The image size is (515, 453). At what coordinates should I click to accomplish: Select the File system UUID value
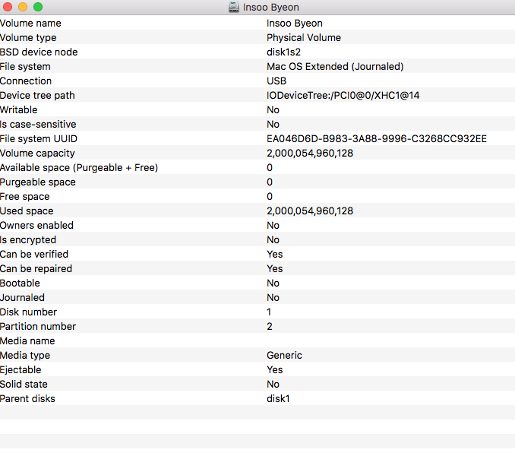pos(376,139)
